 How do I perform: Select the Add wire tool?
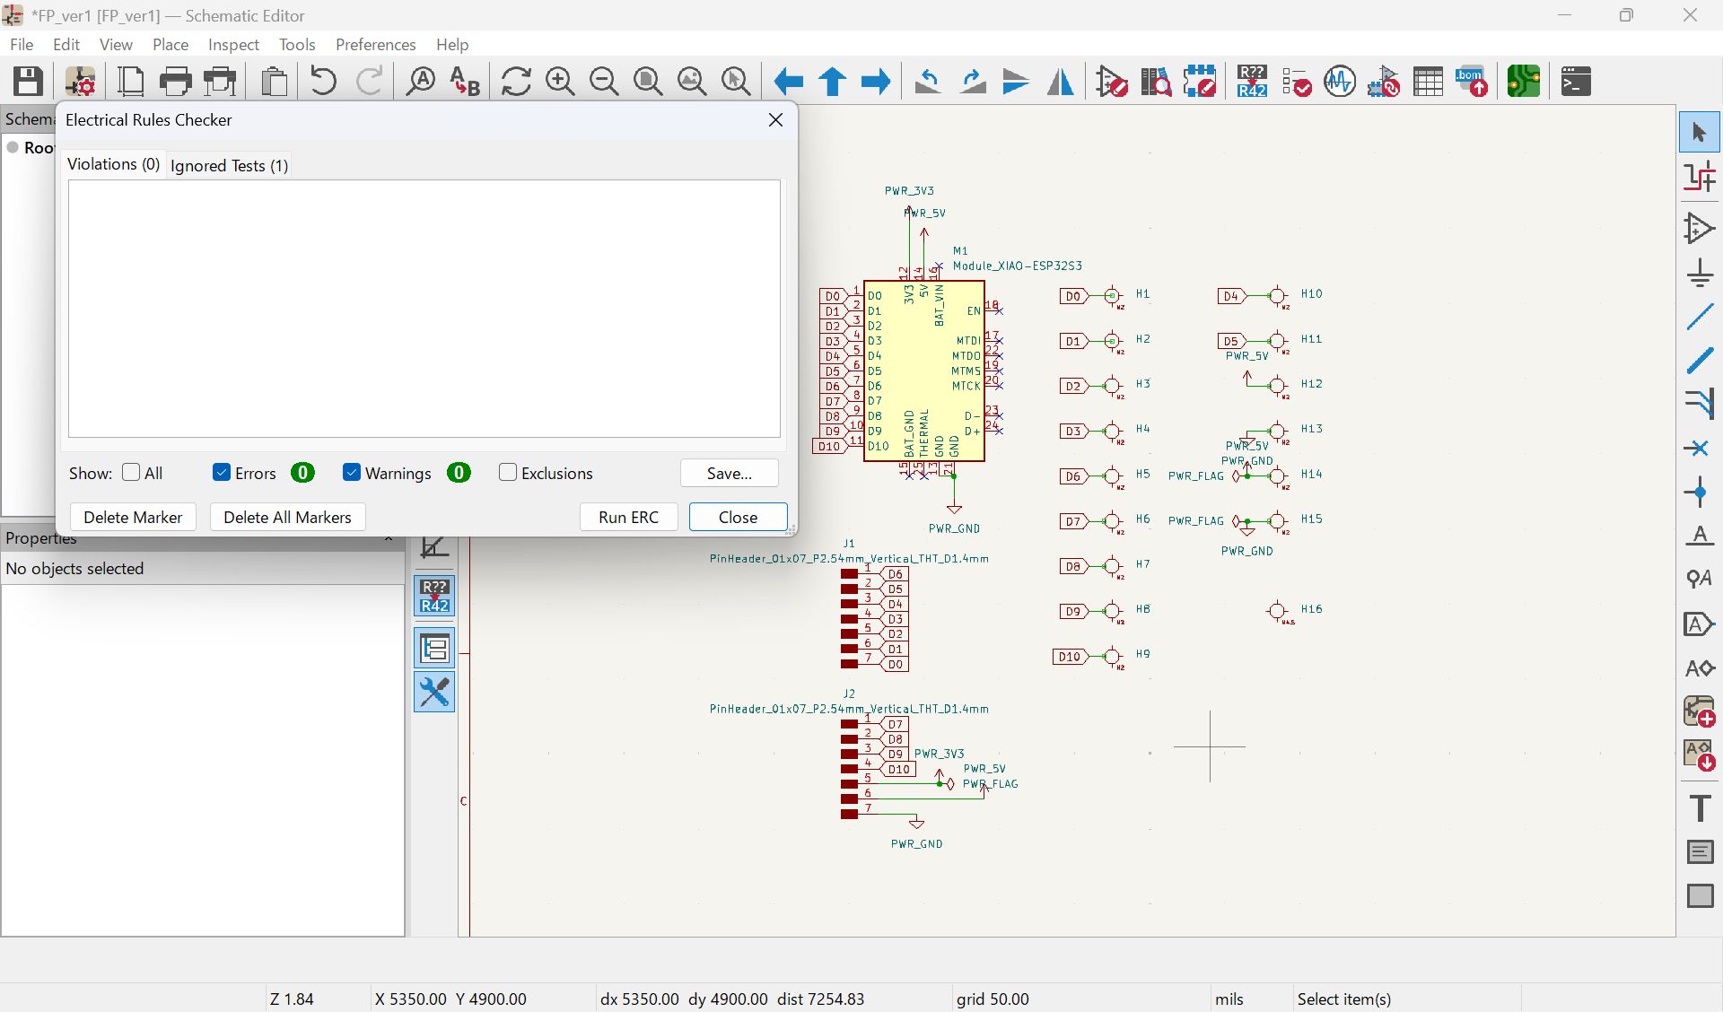pos(1700,317)
